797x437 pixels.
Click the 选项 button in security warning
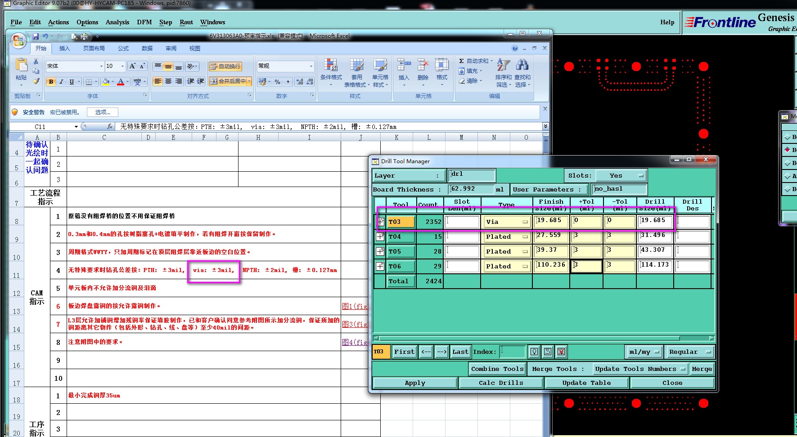[x=103, y=112]
